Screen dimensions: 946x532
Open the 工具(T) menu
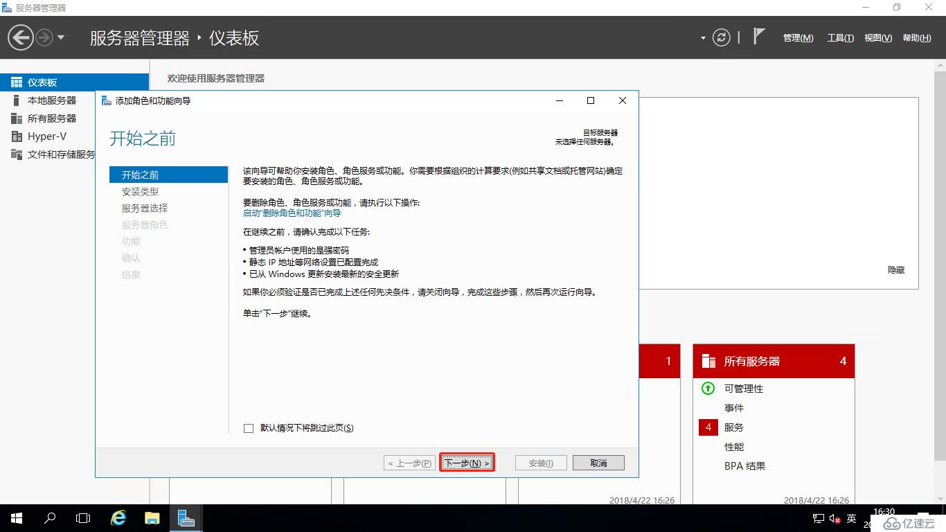[x=840, y=38]
